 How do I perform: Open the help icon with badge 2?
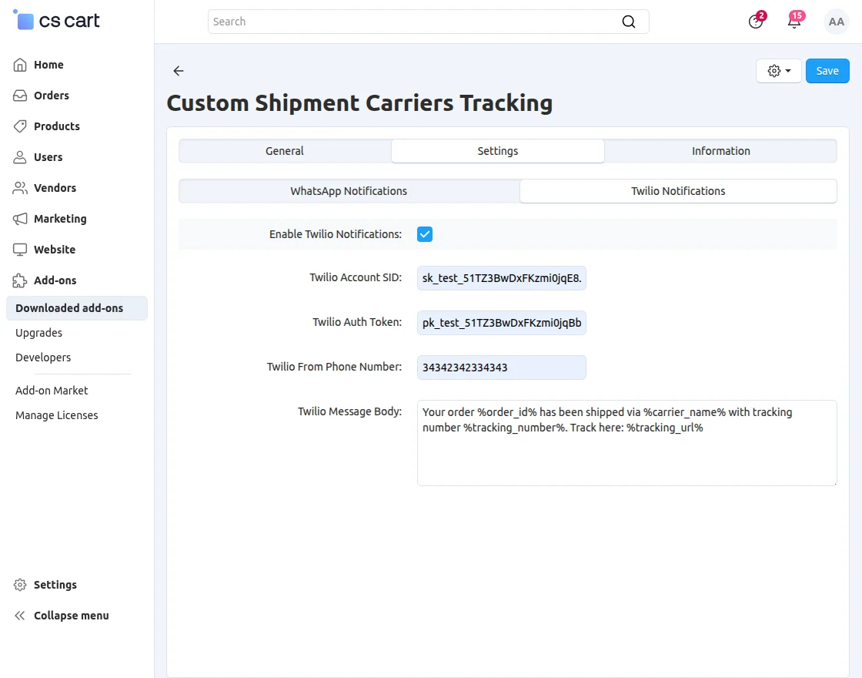[756, 22]
